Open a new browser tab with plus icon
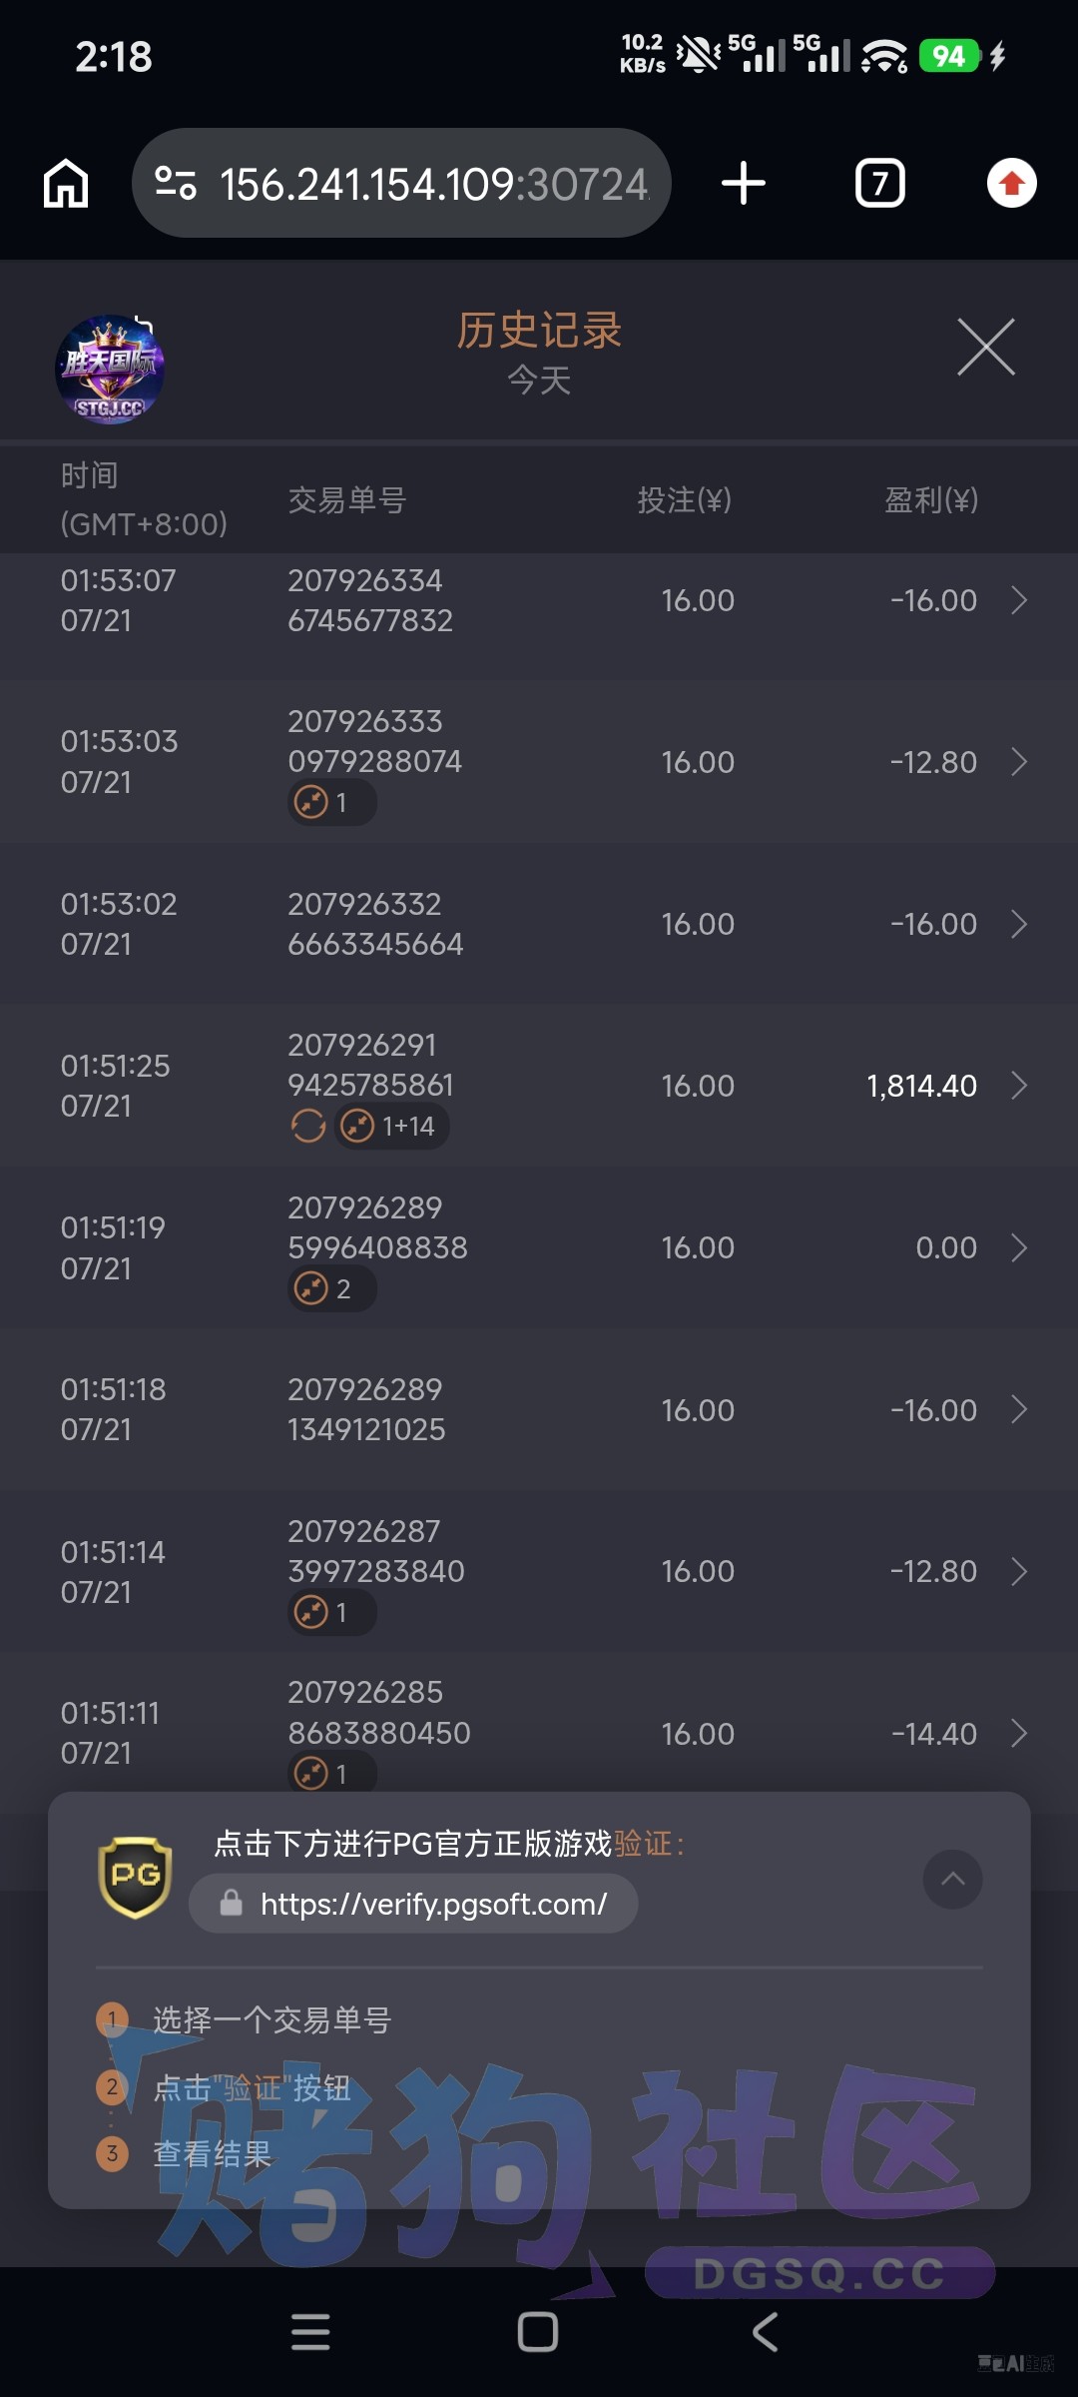Screen dimensions: 1078x2397 point(744,184)
